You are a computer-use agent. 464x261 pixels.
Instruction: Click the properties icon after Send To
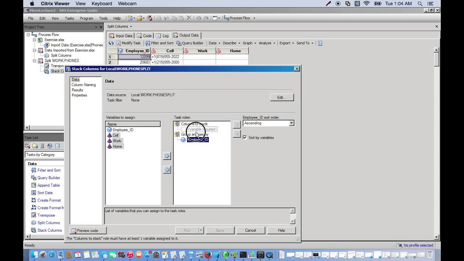click(320, 43)
